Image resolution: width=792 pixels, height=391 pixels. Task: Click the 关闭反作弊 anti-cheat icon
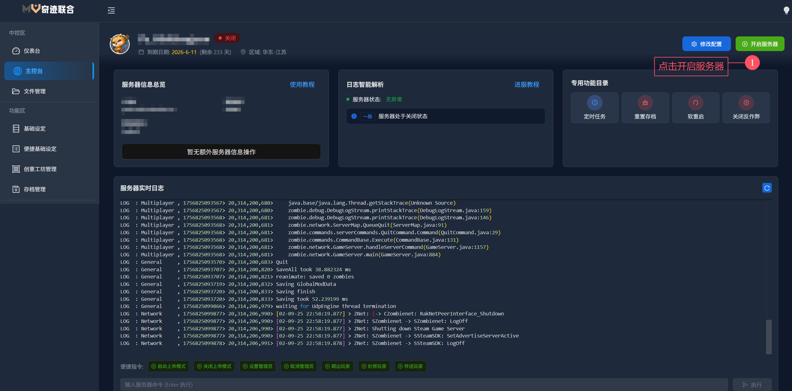[x=746, y=103]
